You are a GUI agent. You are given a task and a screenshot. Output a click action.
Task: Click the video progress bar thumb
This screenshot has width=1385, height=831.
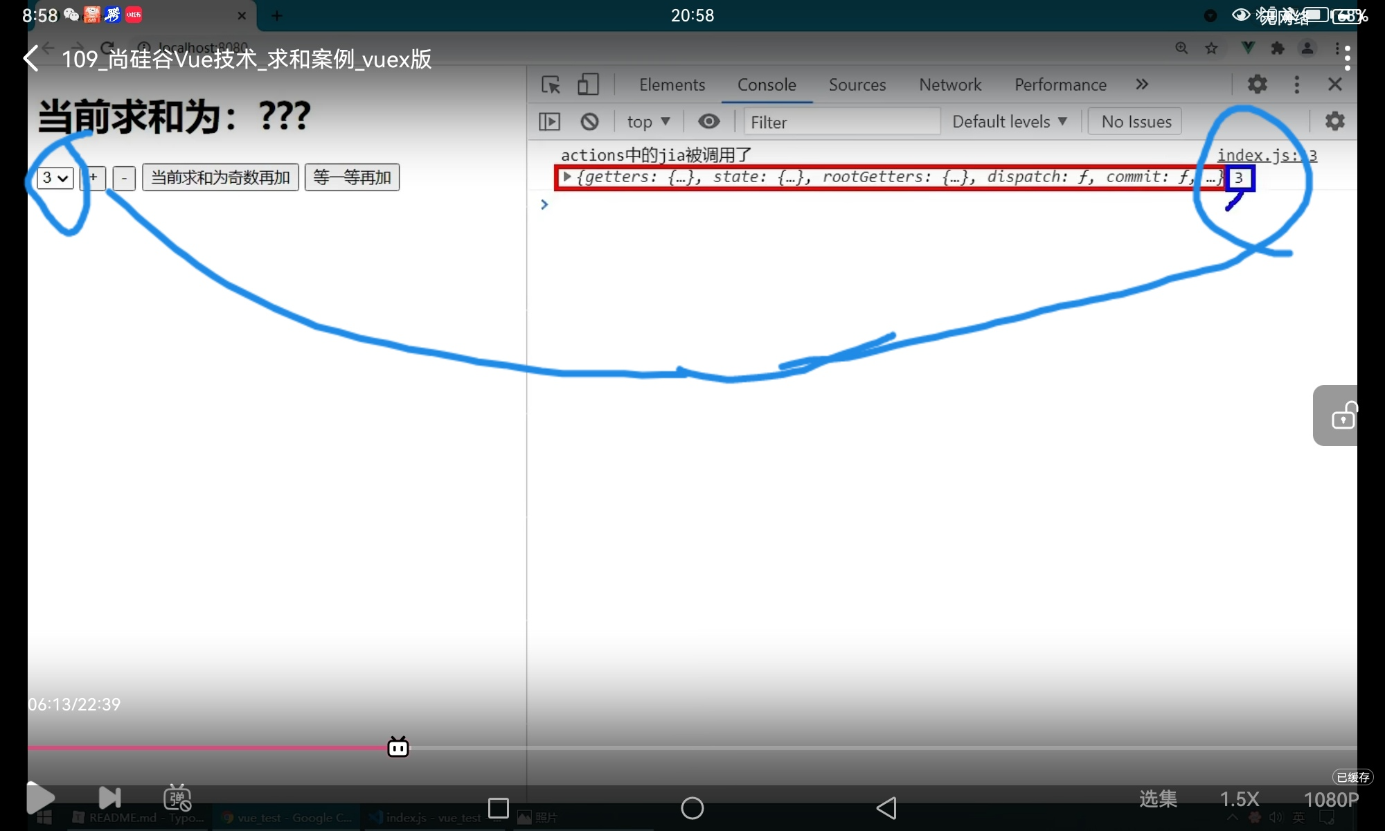point(398,747)
